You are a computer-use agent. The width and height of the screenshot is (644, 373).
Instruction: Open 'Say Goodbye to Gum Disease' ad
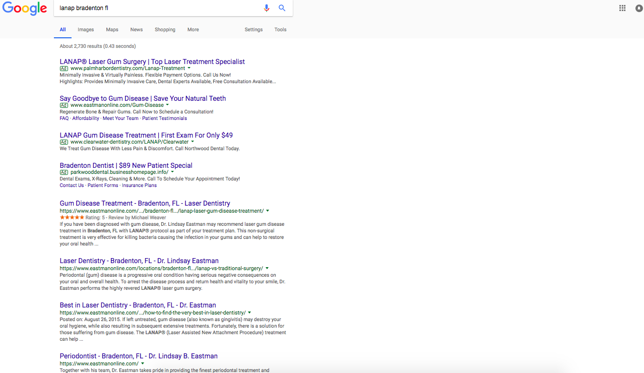click(143, 98)
